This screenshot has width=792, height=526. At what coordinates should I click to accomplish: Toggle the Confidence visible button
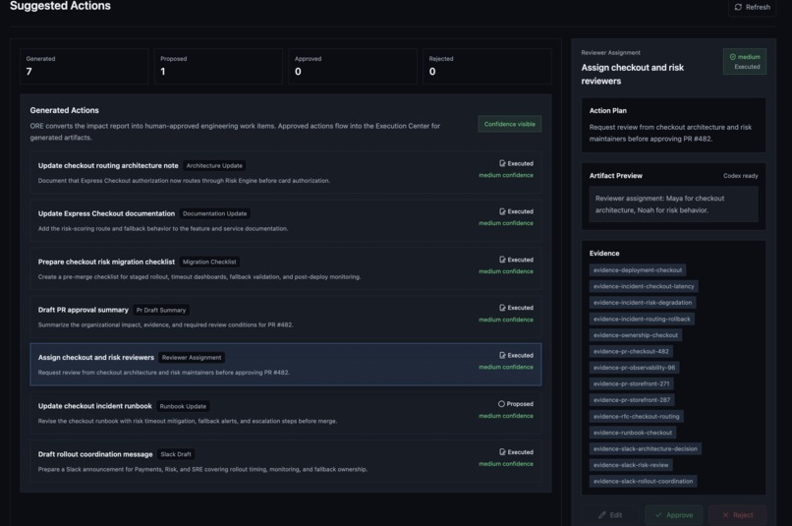(510, 124)
